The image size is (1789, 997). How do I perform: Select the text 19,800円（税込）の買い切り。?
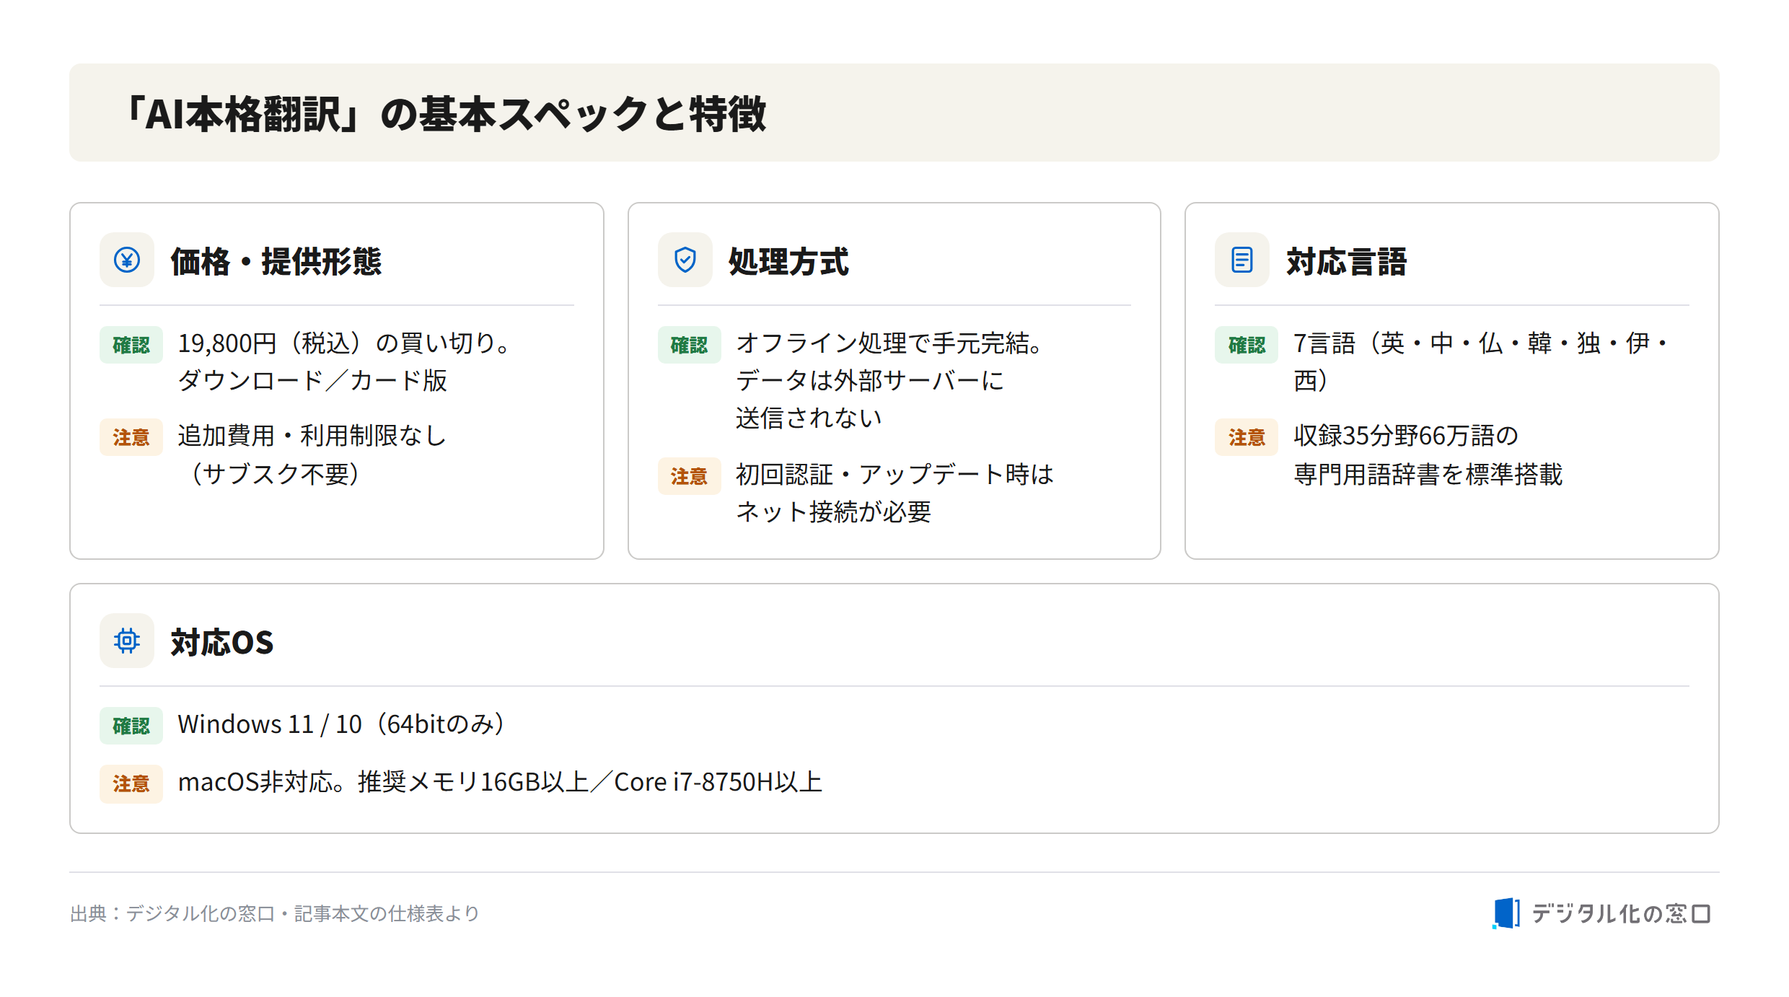[x=345, y=343]
